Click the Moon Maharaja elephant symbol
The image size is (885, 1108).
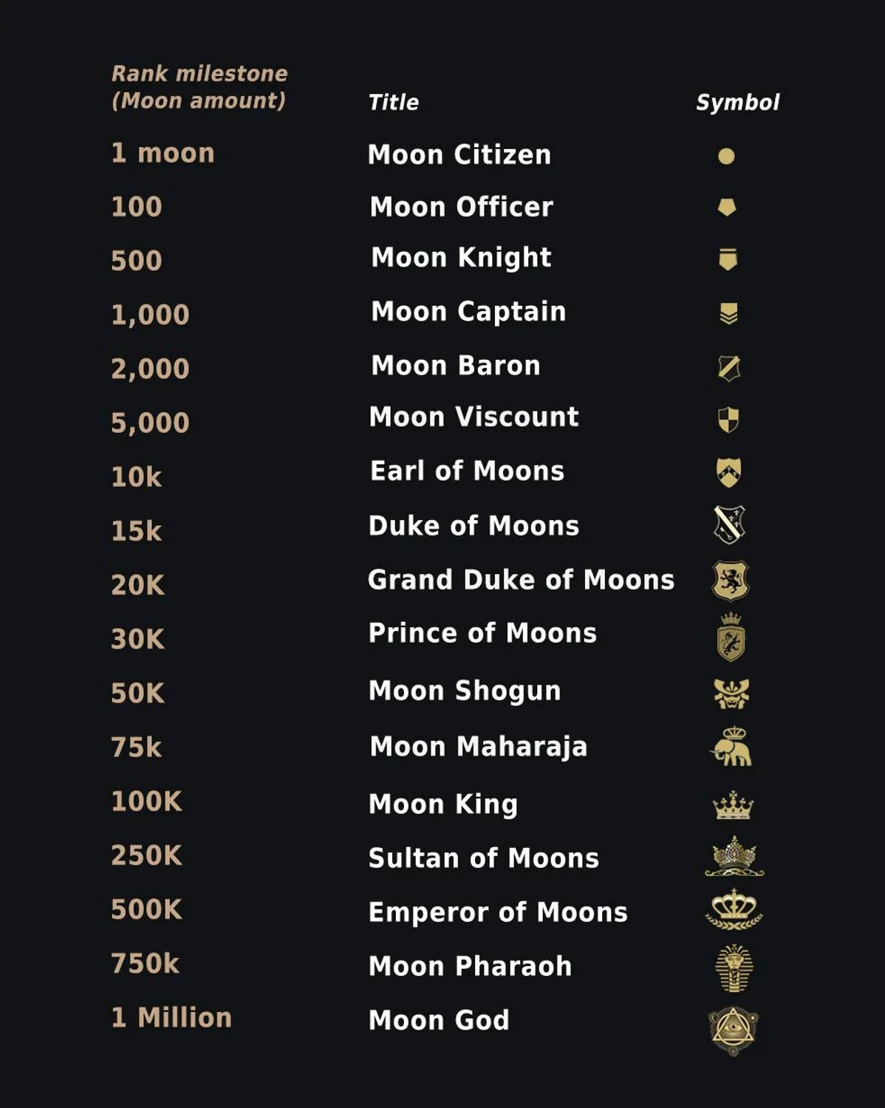tap(731, 748)
